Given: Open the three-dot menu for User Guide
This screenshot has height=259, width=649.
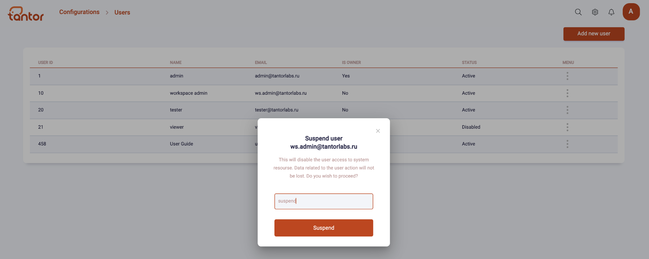Looking at the screenshot, I should tap(567, 144).
